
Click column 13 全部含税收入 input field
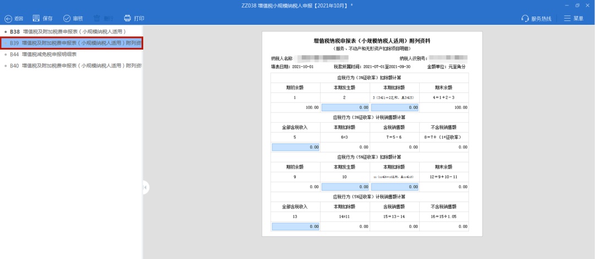[x=295, y=226]
